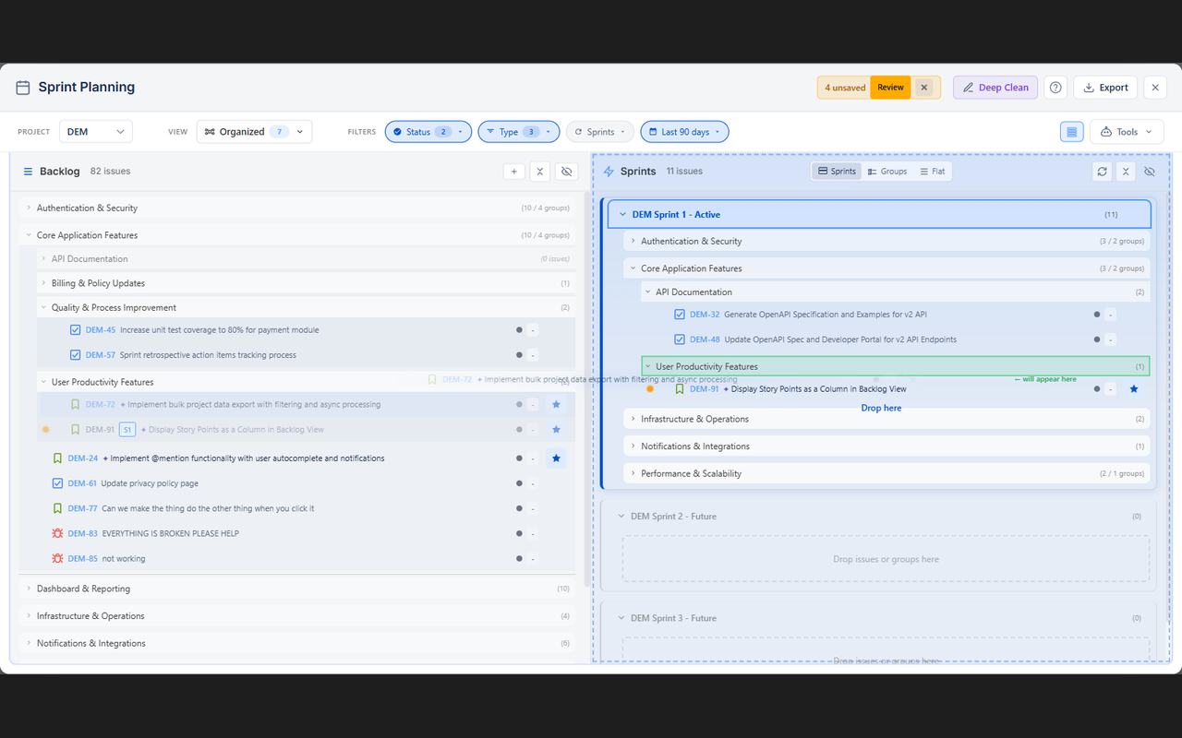Open the help question mark icon
The width and height of the screenshot is (1182, 738).
[1055, 87]
